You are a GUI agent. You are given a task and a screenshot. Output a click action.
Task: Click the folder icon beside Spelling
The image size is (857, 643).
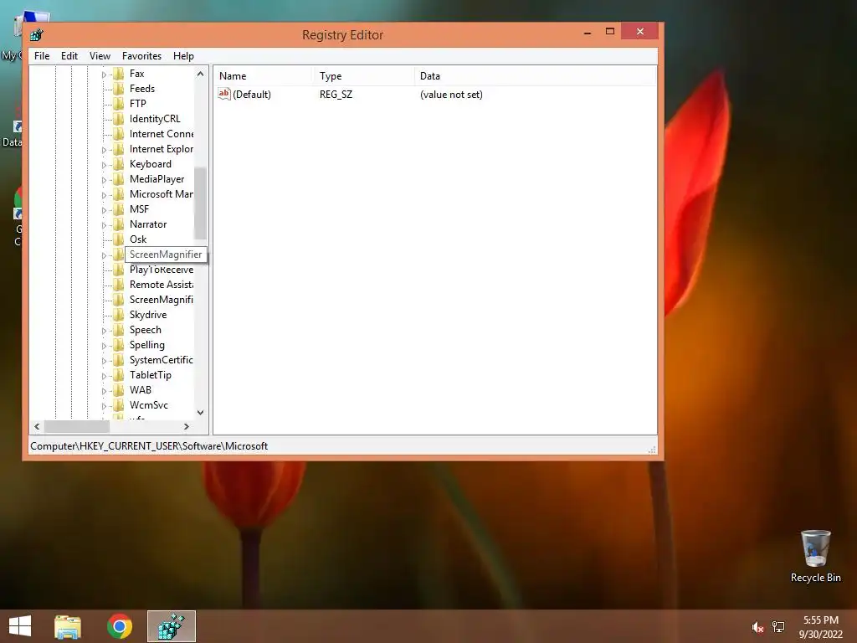(118, 344)
